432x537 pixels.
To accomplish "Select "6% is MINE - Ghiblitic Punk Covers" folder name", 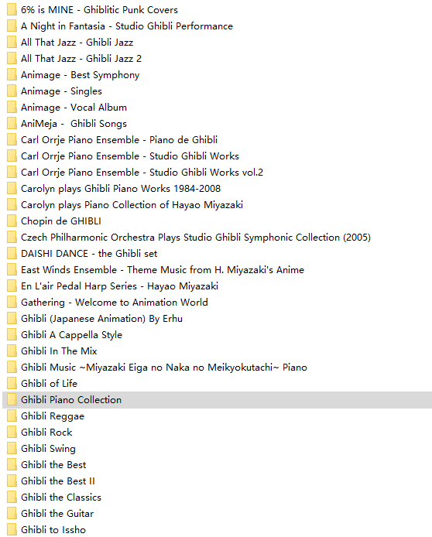I will pos(99,9).
